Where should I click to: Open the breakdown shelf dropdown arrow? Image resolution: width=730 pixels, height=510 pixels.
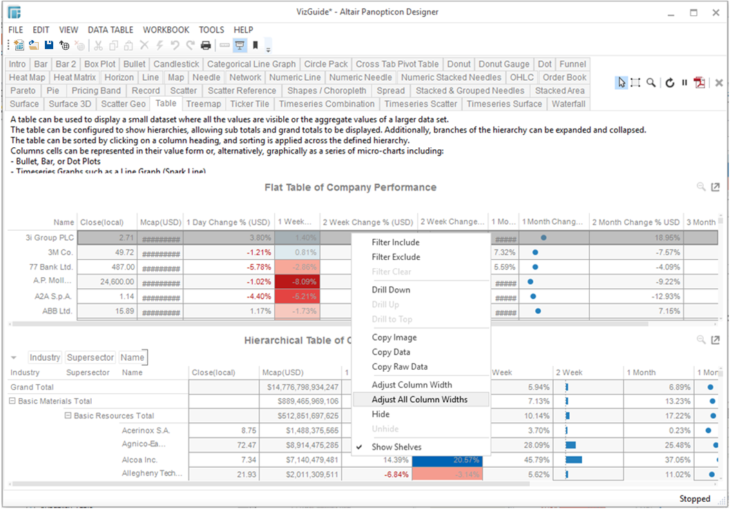(14, 357)
